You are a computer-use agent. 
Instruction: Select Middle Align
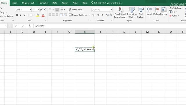53,10
